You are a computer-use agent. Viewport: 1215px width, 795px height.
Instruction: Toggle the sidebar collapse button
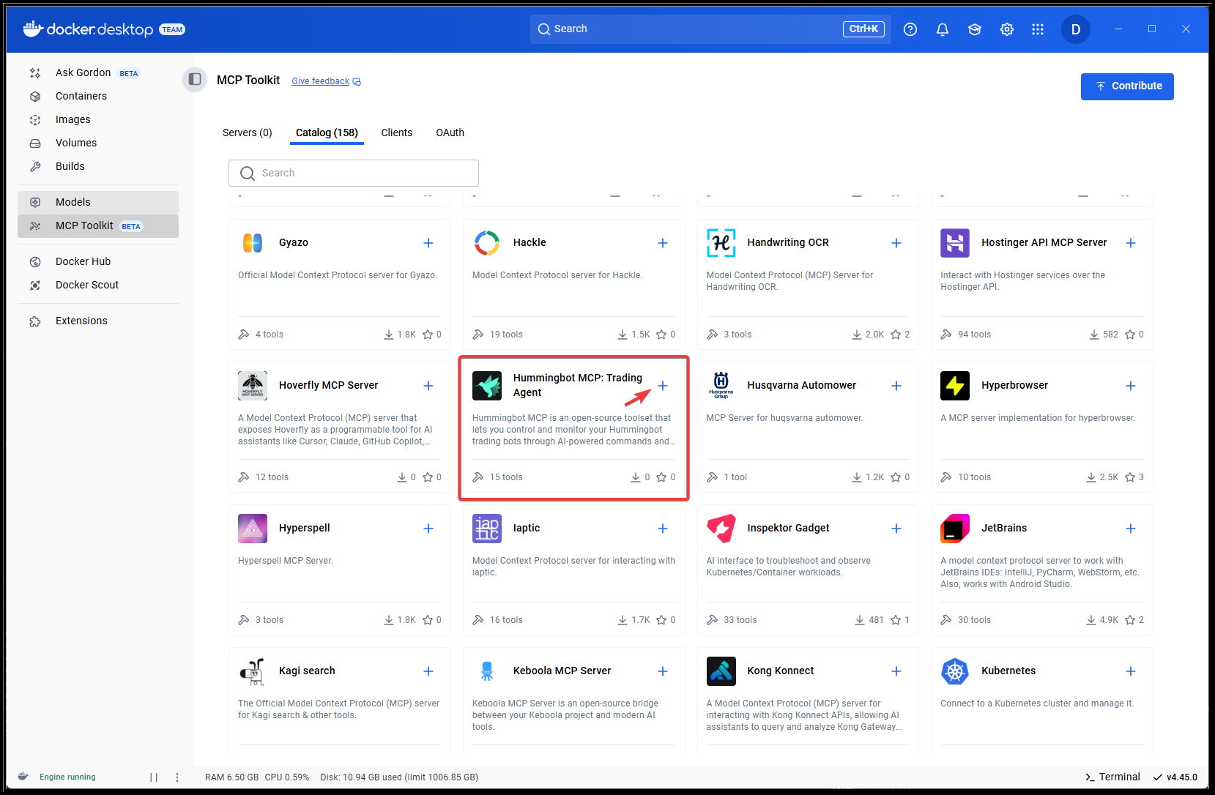pyautogui.click(x=195, y=79)
